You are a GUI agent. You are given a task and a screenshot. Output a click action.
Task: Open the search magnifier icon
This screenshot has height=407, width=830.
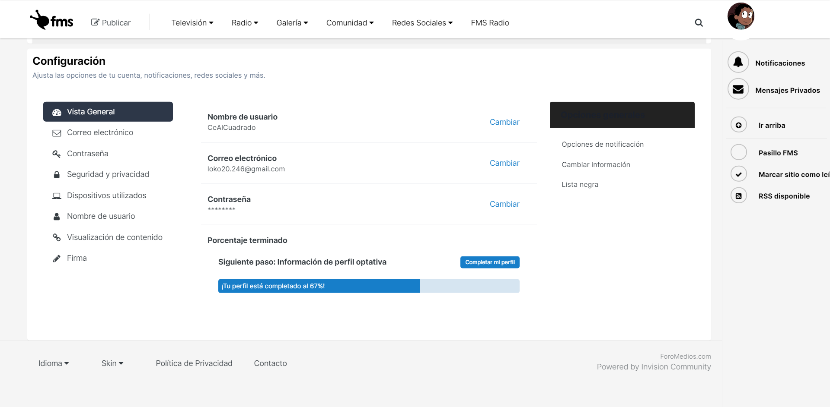pyautogui.click(x=699, y=23)
